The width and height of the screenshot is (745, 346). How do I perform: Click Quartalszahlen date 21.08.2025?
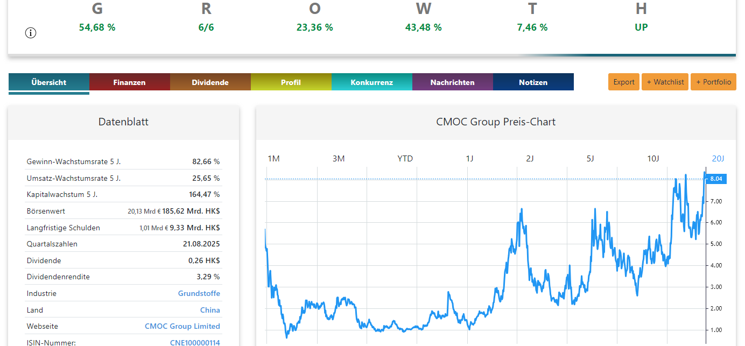[201, 244]
